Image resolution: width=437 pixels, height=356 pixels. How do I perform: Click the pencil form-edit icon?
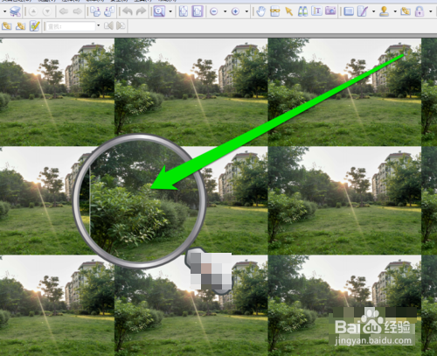pos(34,26)
